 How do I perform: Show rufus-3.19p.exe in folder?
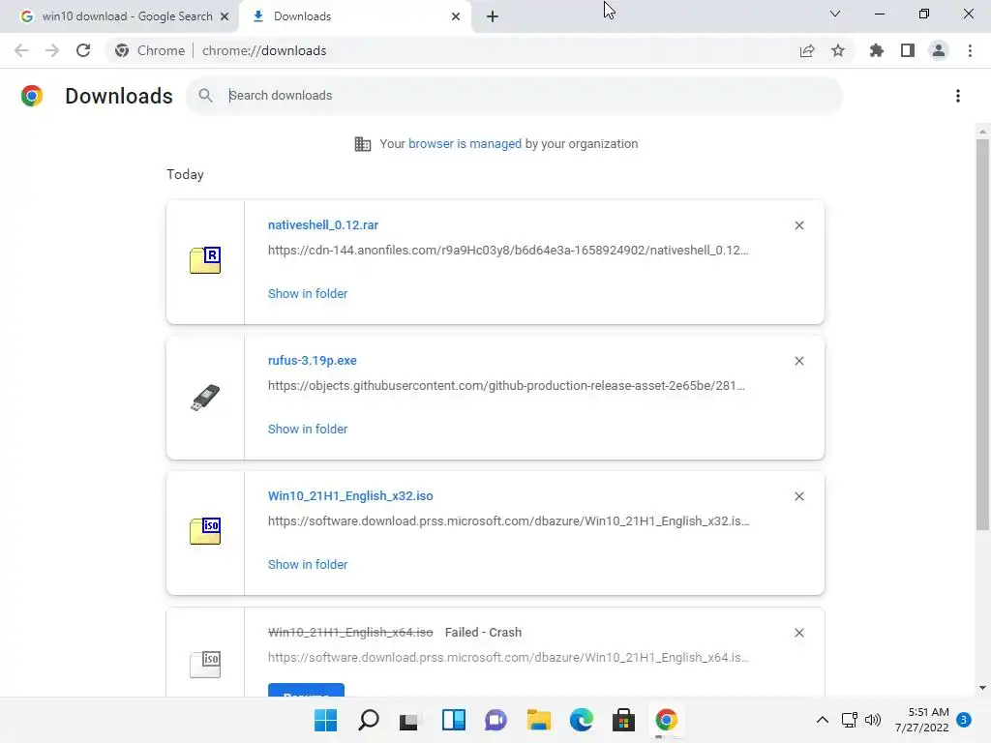[308, 429]
